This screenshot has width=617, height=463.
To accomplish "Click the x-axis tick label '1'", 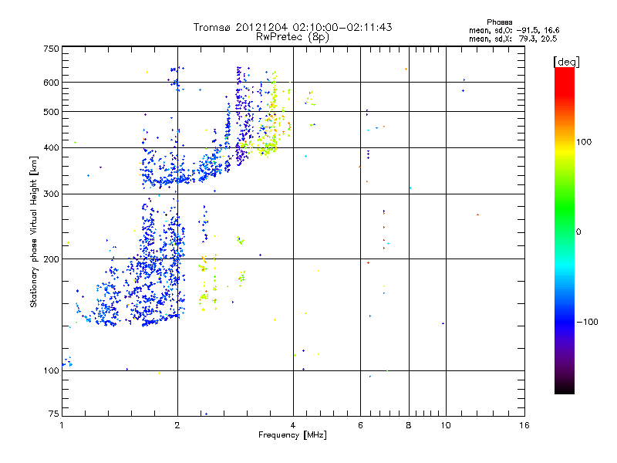I will pos(62,425).
